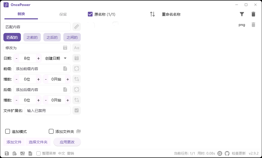Enable 追加模式 mode
262x158 pixels.
pyautogui.click(x=8, y=131)
